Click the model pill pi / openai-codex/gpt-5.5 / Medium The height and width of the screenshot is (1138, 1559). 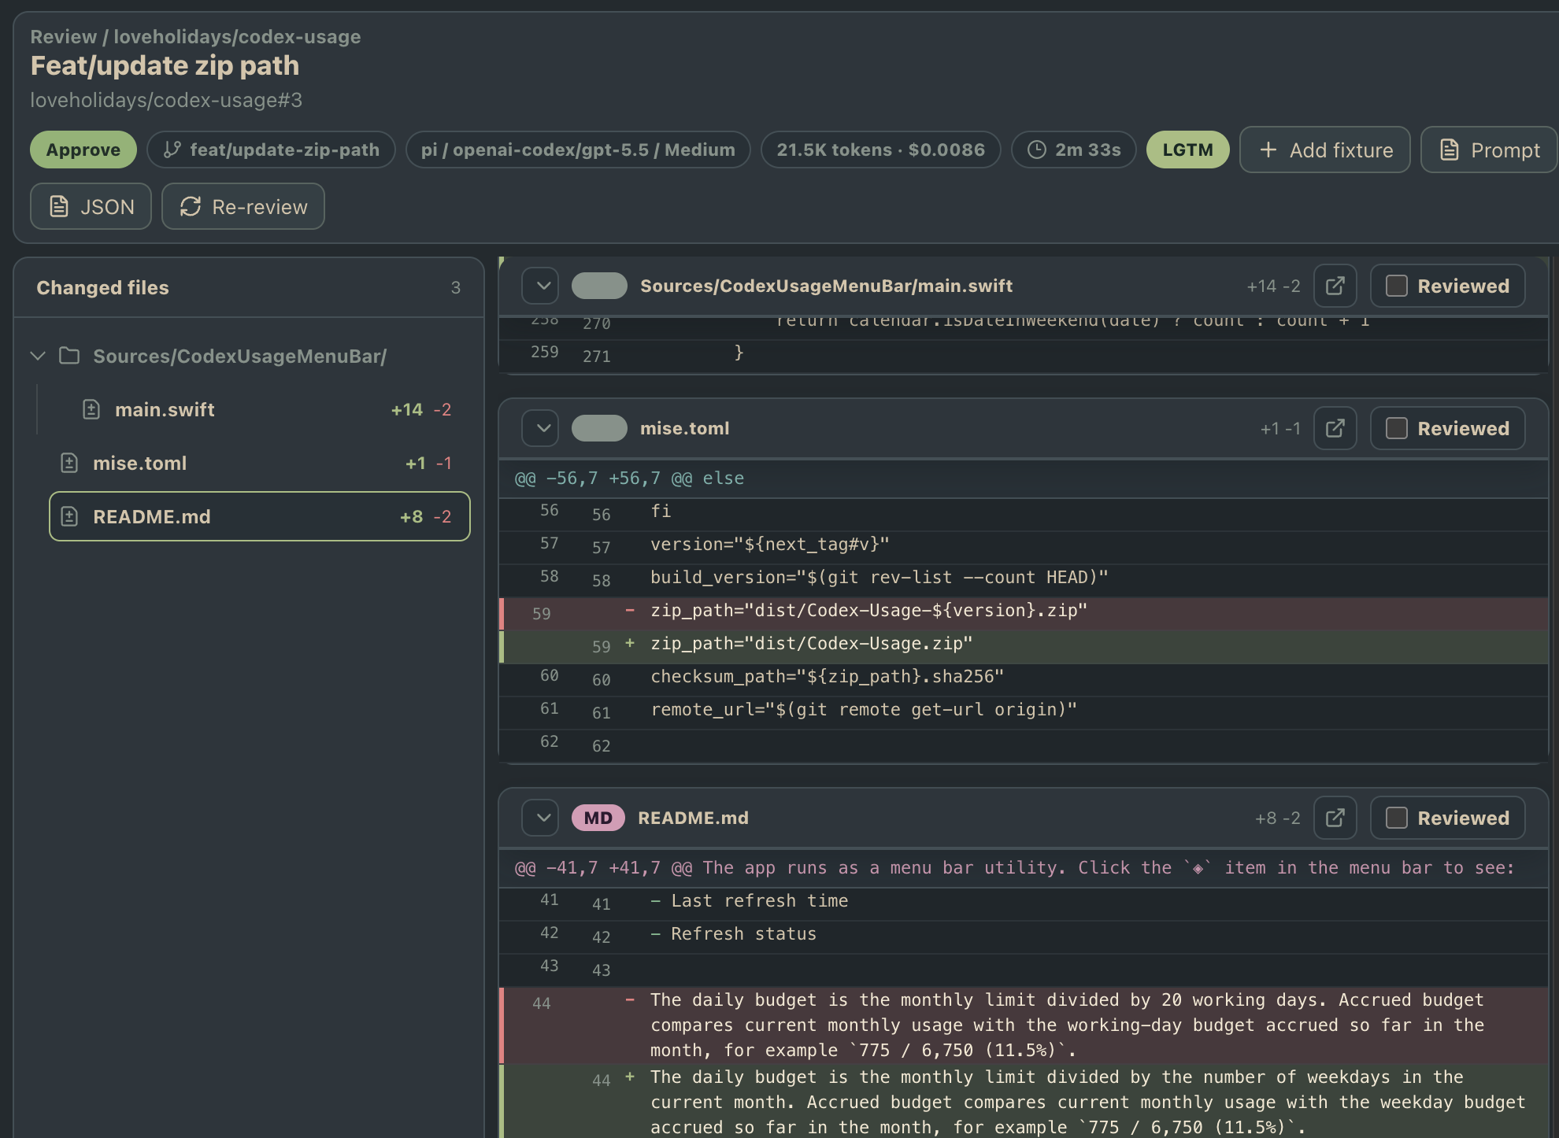click(x=578, y=150)
